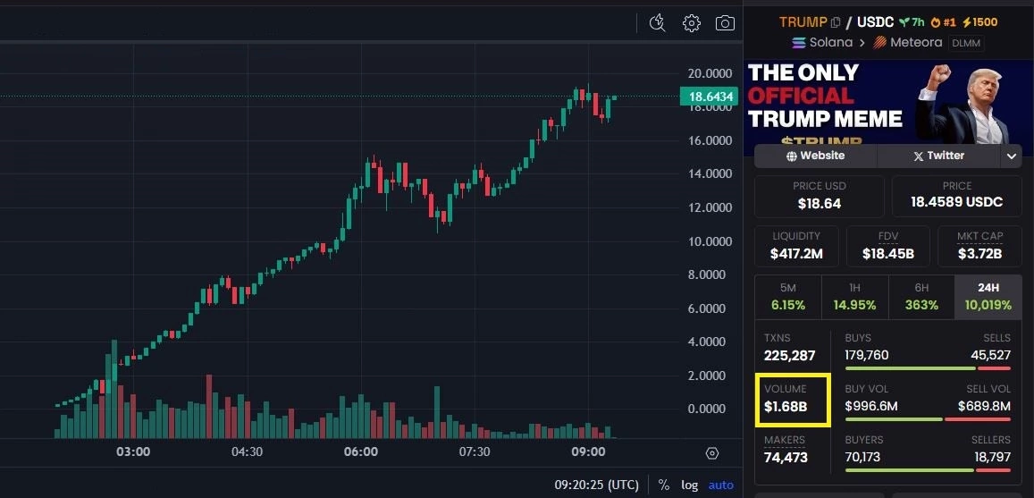Click the lightning boost 1500 badge

(979, 22)
